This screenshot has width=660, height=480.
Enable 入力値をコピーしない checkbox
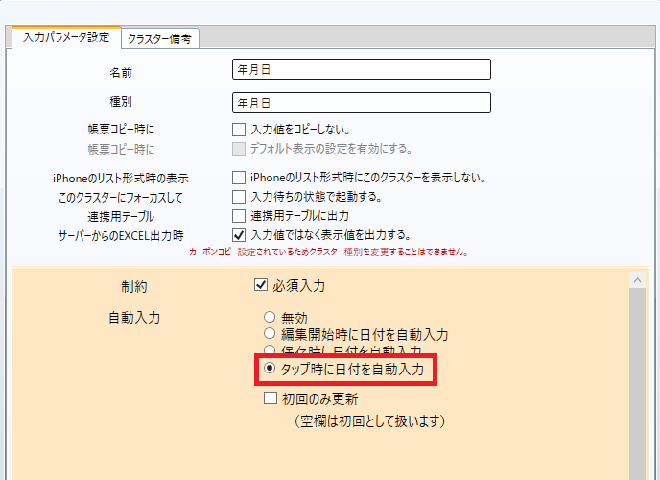[240, 129]
